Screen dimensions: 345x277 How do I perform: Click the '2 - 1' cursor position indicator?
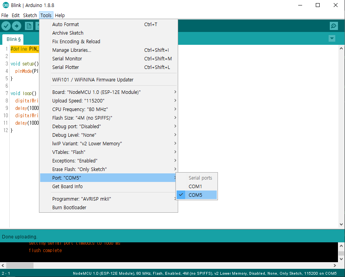(x=6, y=273)
